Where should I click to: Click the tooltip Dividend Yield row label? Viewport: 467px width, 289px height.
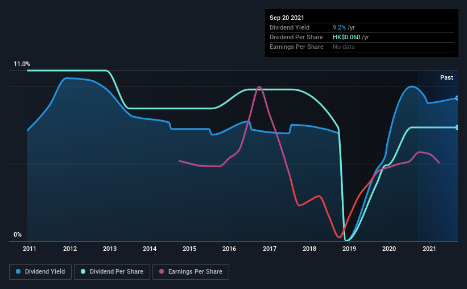(290, 27)
